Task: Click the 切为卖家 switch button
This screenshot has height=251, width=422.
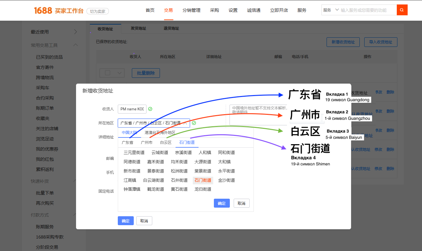Action: pyautogui.click(x=97, y=11)
